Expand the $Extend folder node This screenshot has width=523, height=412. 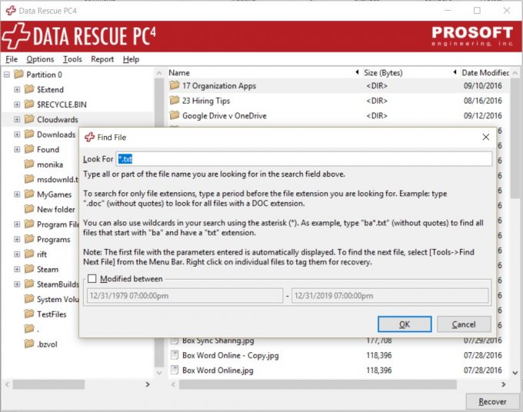click(17, 89)
